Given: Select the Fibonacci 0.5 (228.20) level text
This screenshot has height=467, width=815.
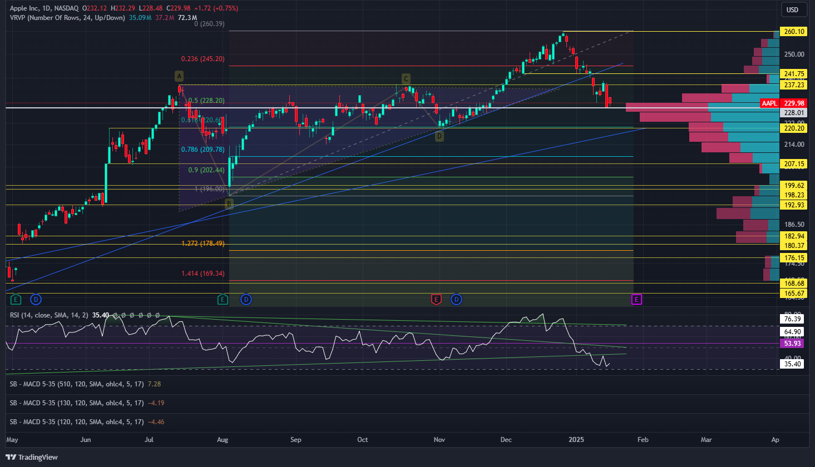Looking at the screenshot, I should coord(206,101).
